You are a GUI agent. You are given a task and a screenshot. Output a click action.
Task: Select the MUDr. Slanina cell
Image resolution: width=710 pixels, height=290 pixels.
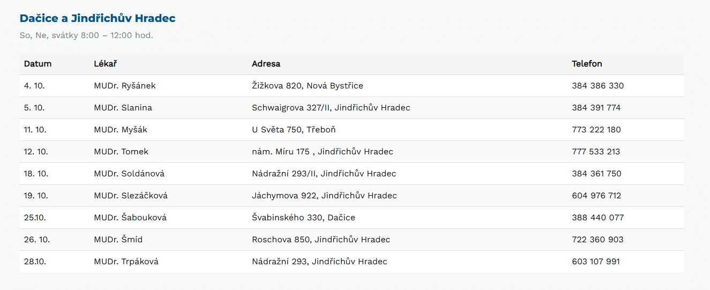click(x=123, y=108)
